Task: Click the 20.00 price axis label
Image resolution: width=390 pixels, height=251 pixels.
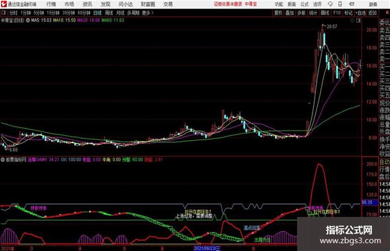Action: [371, 30]
